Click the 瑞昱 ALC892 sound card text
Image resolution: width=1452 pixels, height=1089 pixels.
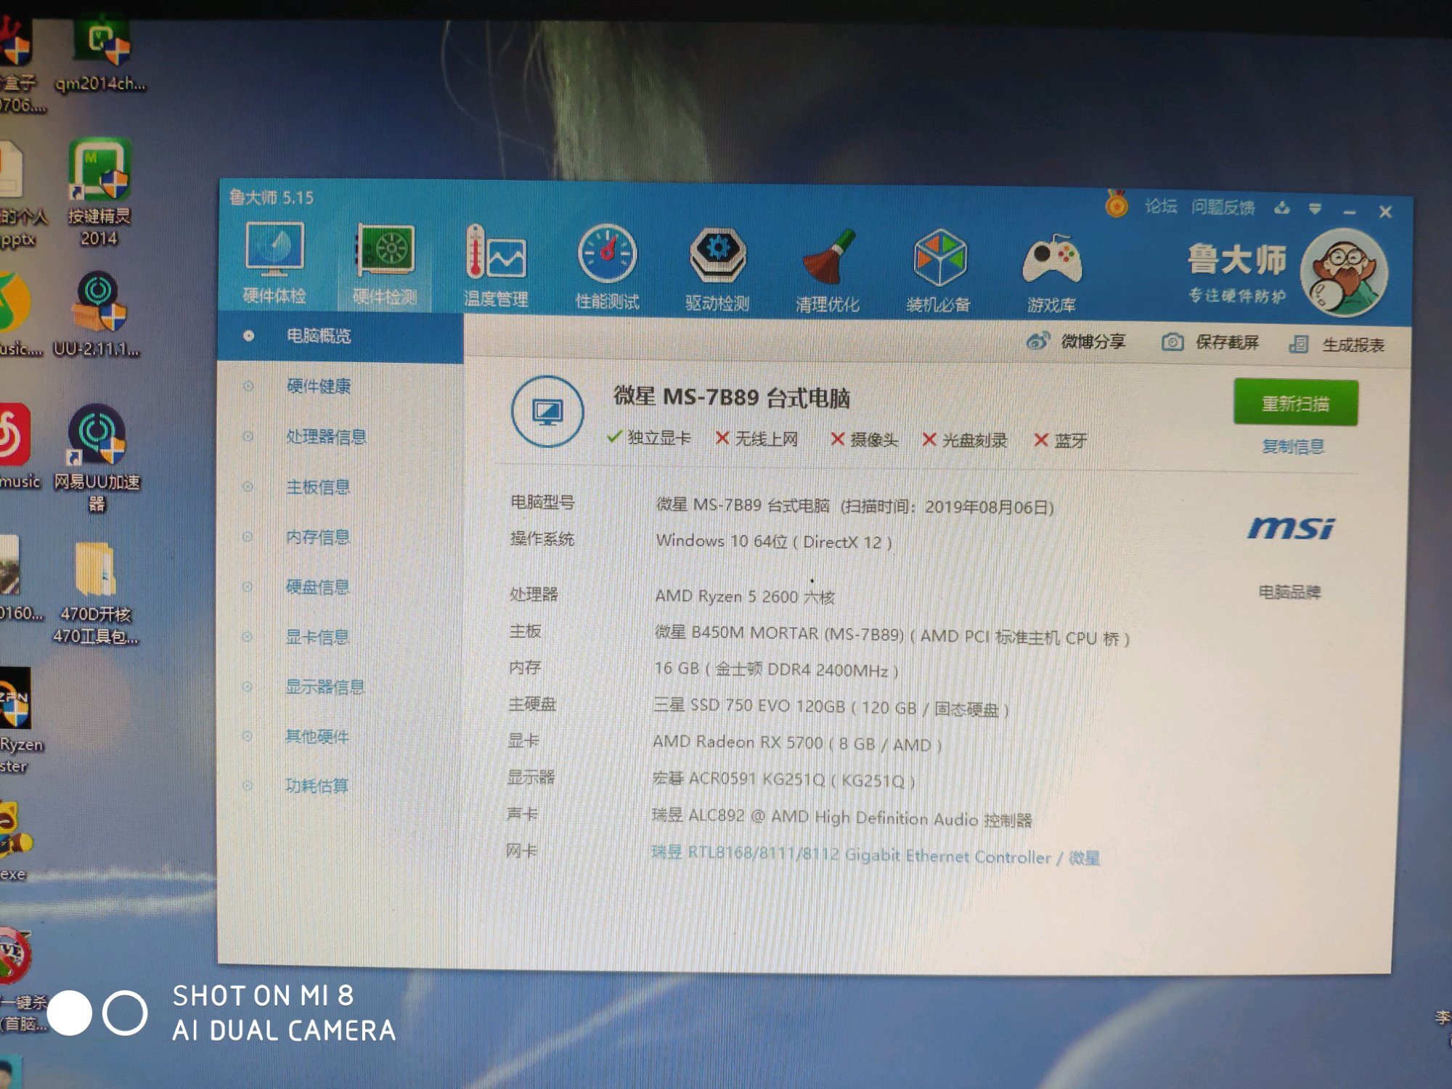[842, 817]
